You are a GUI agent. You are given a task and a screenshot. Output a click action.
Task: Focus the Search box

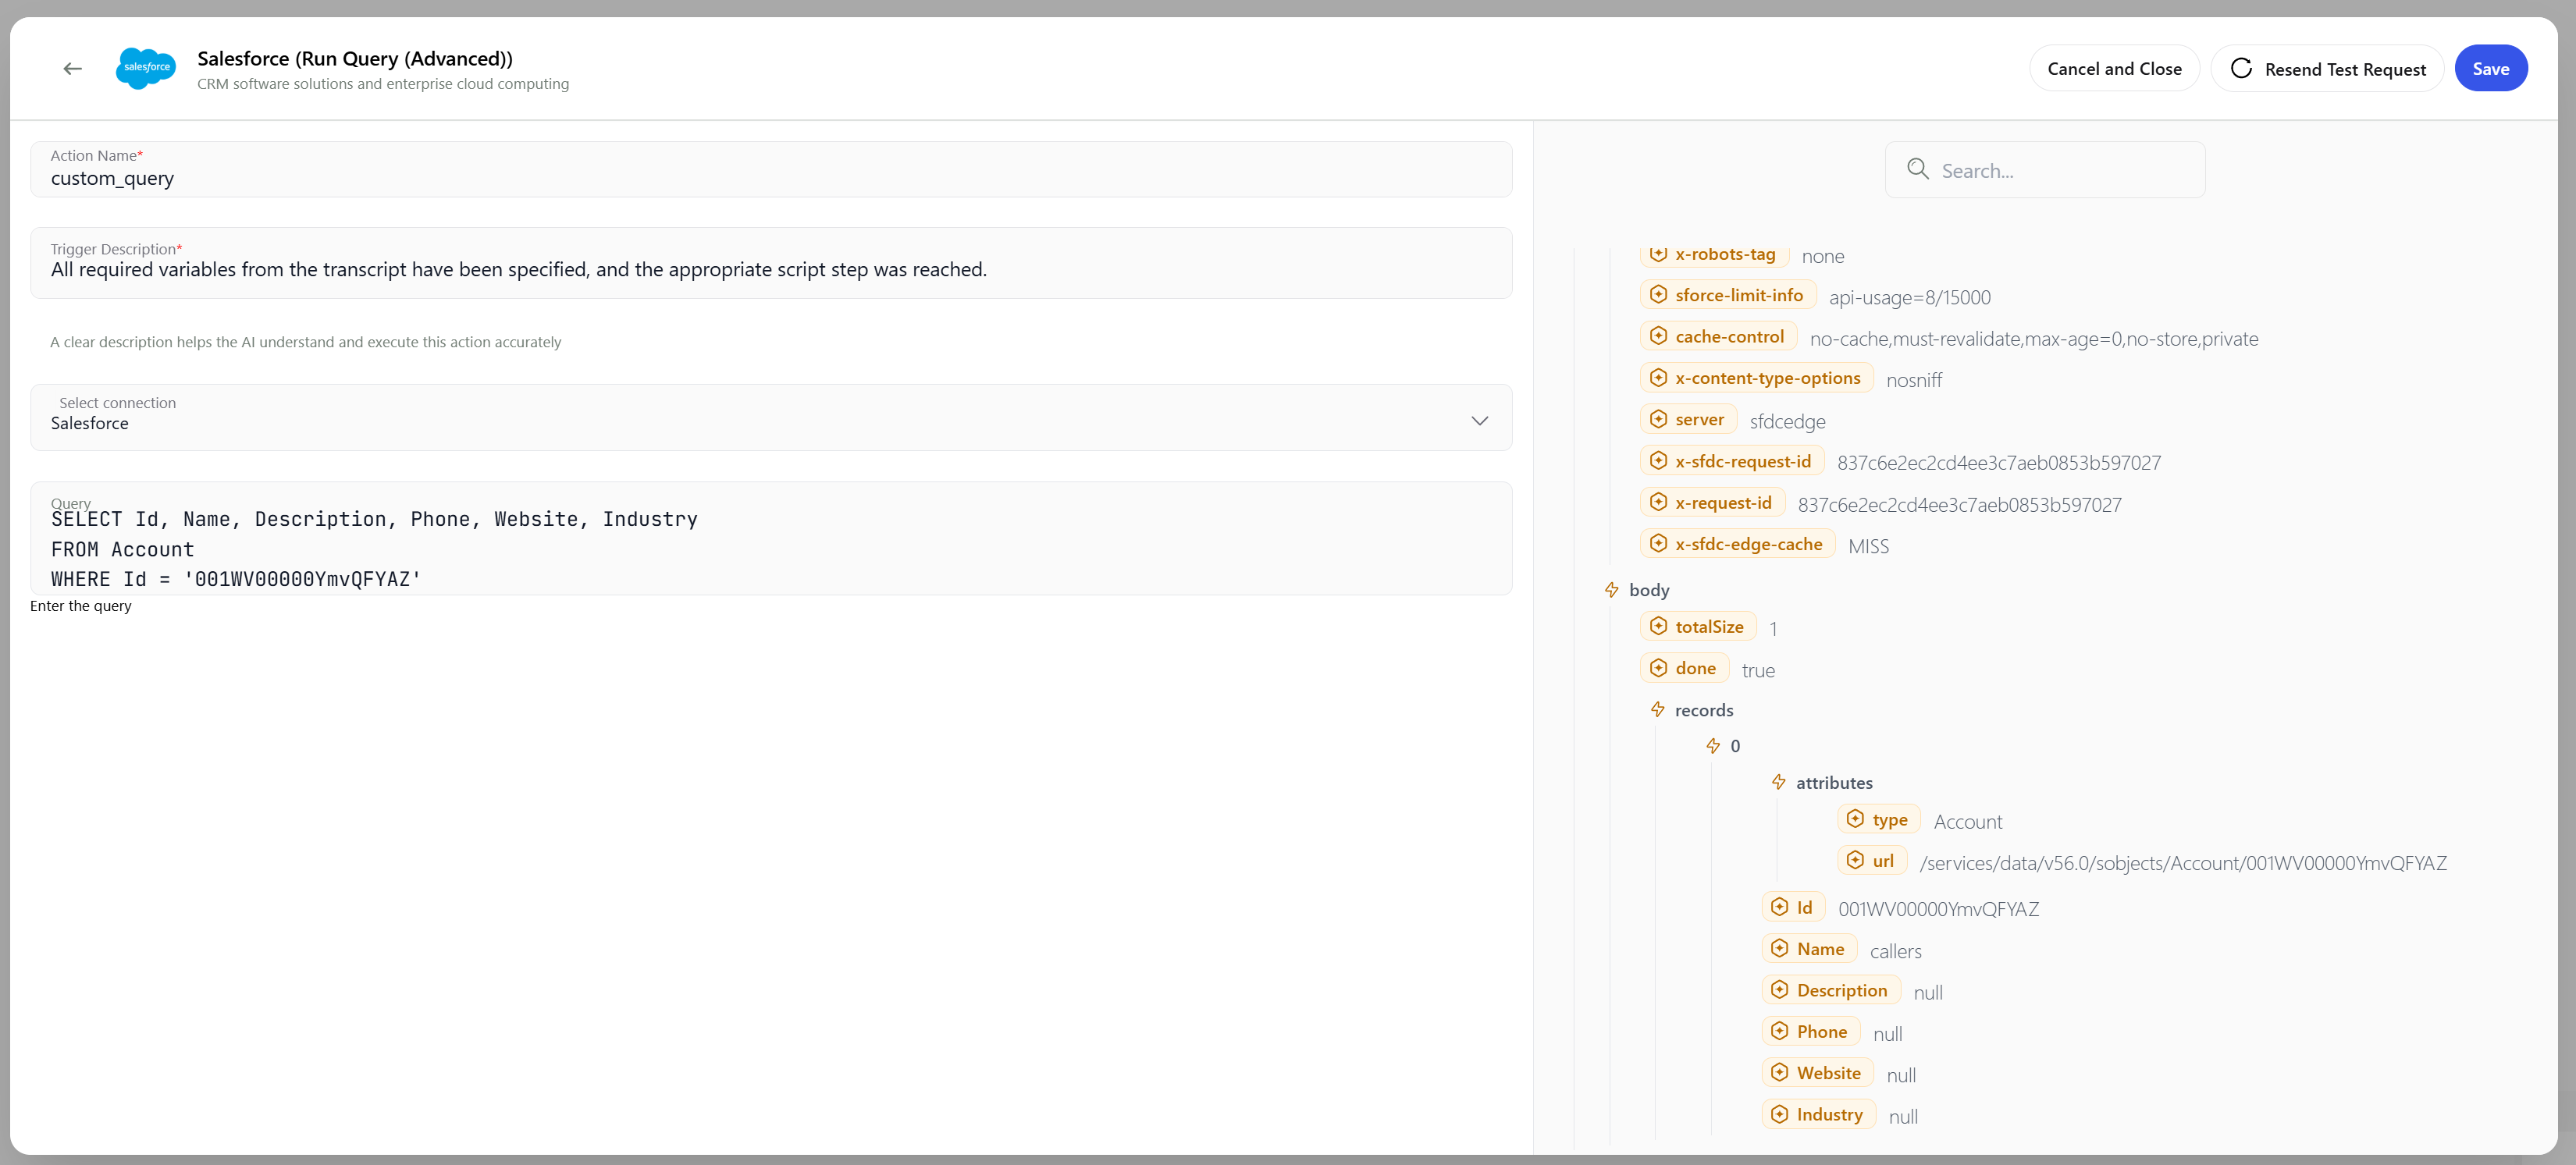click(x=2045, y=169)
